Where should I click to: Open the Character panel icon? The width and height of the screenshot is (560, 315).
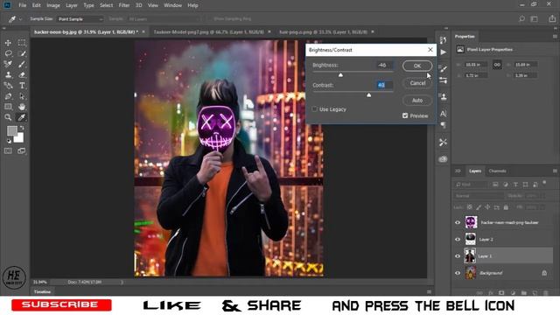click(x=444, y=114)
